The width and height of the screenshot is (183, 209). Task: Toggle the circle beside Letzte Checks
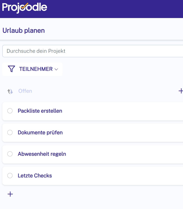[10, 176]
